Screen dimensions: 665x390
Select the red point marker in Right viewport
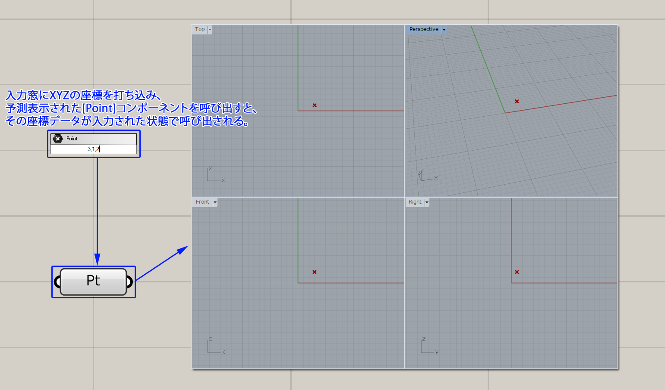coord(517,272)
